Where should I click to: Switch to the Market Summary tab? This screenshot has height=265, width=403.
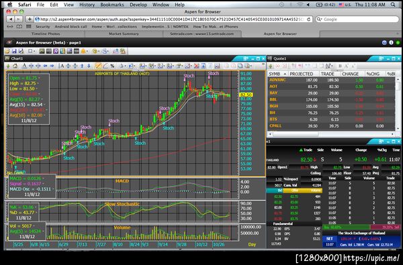tap(124, 34)
